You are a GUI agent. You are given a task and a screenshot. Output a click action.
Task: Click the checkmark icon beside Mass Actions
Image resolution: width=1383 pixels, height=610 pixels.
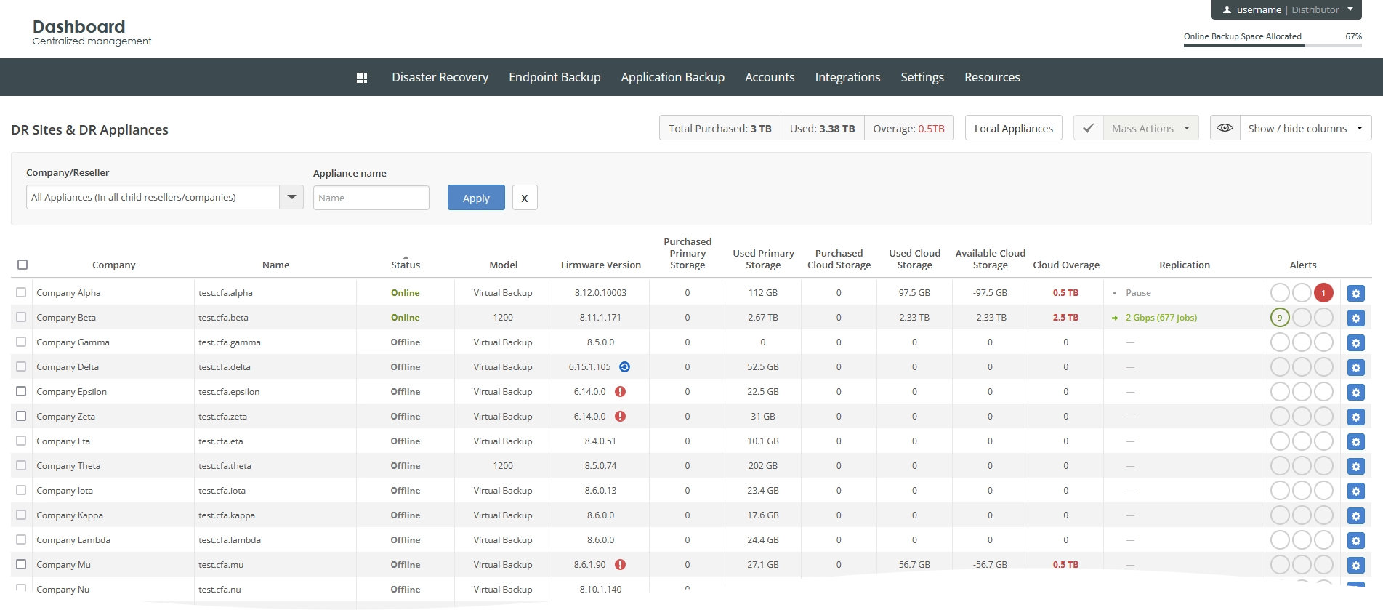tap(1088, 128)
